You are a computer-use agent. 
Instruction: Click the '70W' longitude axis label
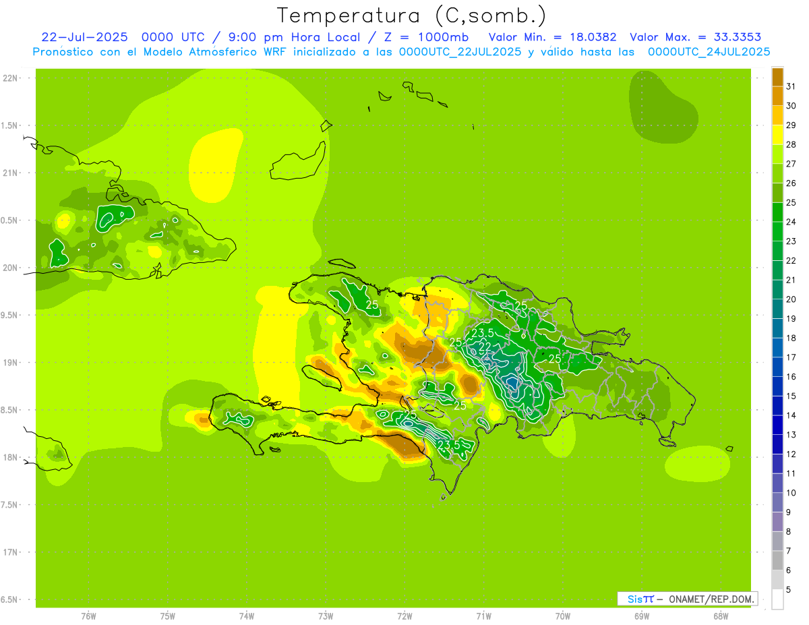click(x=563, y=616)
